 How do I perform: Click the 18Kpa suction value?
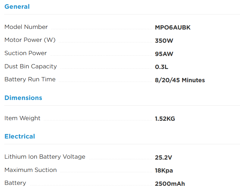click(164, 170)
